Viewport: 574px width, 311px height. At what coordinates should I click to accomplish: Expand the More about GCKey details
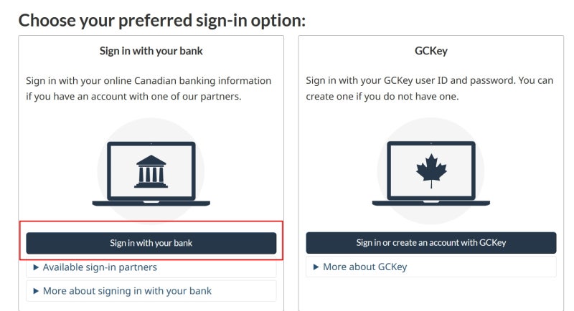click(x=431, y=267)
